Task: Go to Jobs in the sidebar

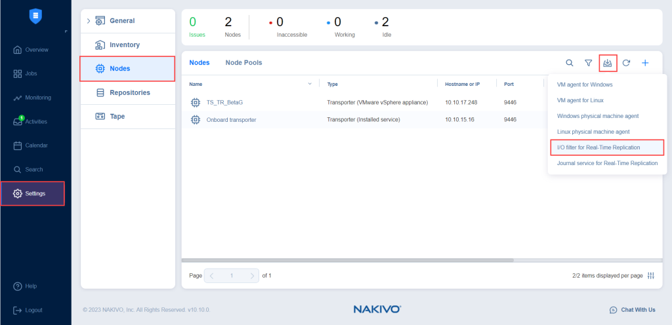Action: (26, 73)
